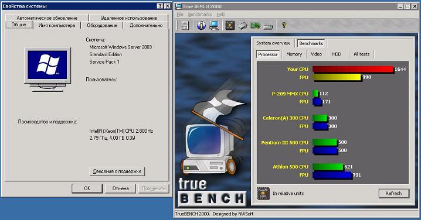Open the All tests sub-tab

point(361,54)
